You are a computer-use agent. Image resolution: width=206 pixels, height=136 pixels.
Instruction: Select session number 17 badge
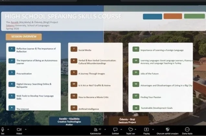point(136,96)
